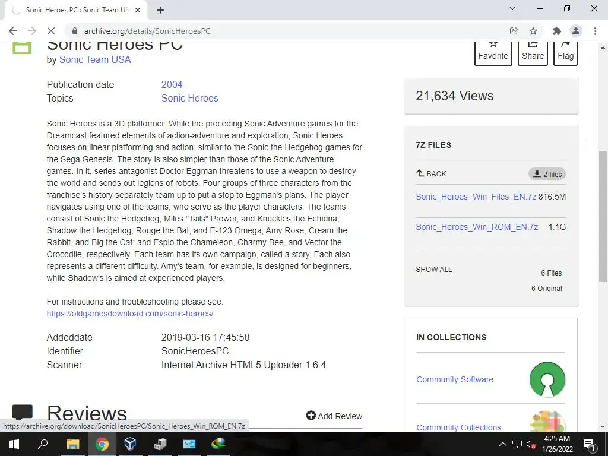Viewport: 608px width, 456px height.
Task: Click the Reviews speech bubble icon
Action: point(22,412)
